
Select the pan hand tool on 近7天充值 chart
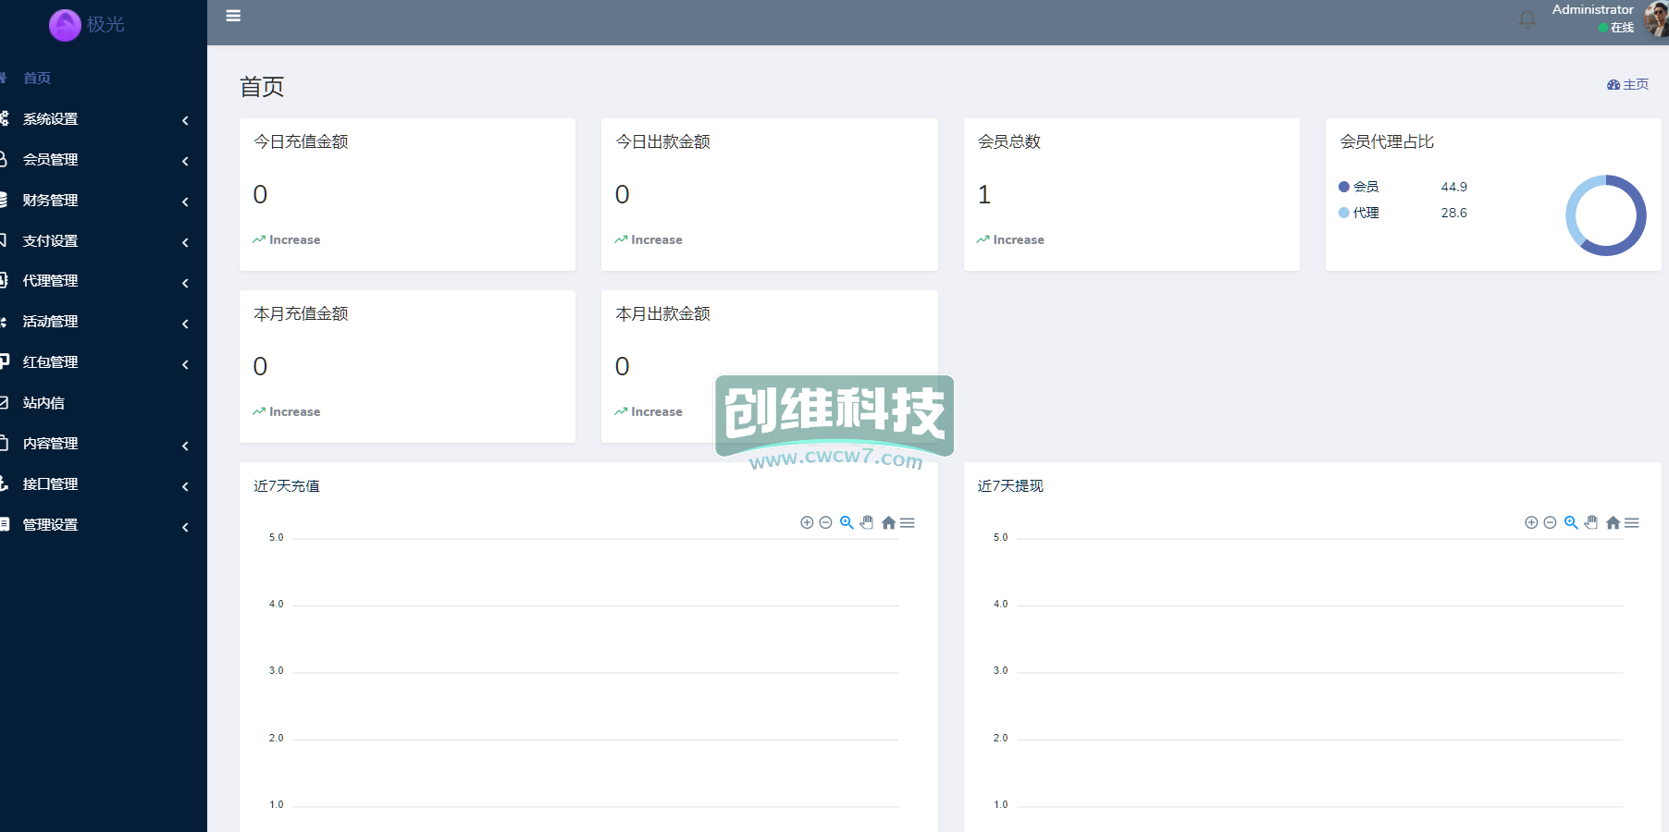(x=867, y=522)
